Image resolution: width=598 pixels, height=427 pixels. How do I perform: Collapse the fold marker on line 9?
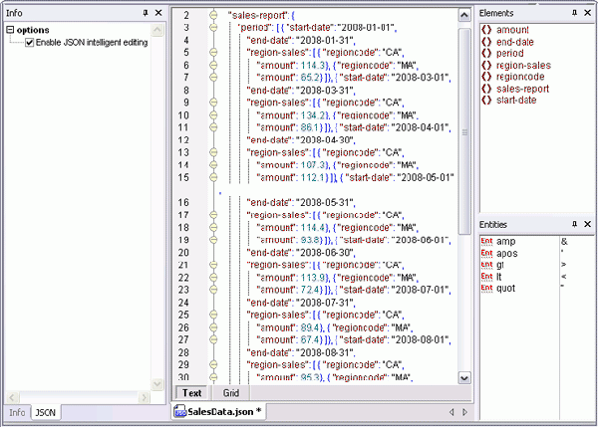[213, 103]
